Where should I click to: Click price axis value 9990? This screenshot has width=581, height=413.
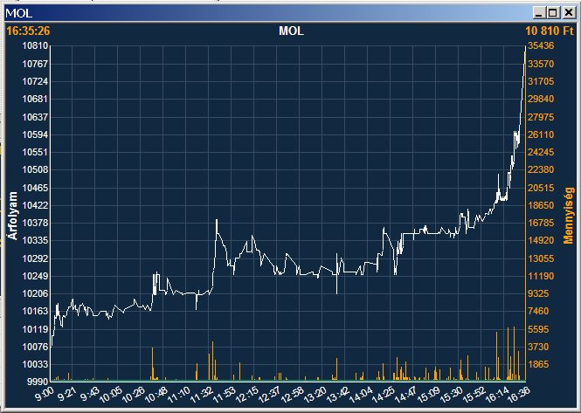38,382
